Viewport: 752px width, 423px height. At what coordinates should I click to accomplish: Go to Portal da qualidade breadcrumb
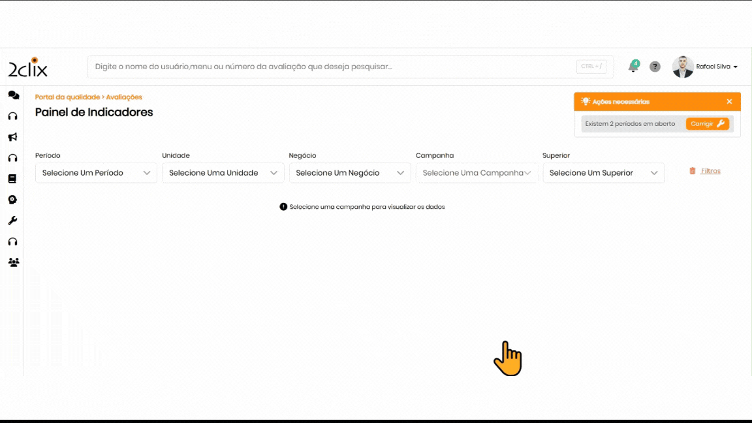[x=67, y=97]
